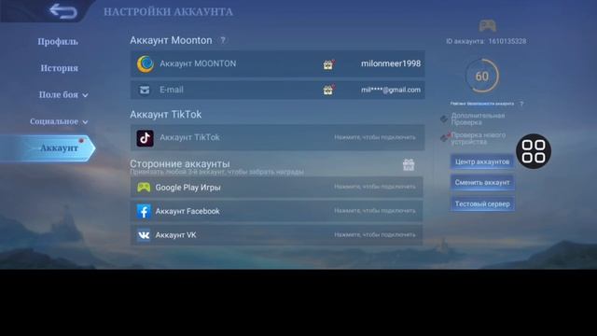Connect the Facebook account

pyautogui.click(x=277, y=211)
